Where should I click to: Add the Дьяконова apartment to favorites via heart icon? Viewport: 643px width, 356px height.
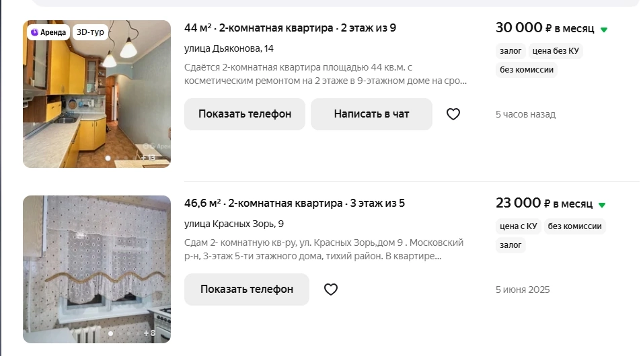[453, 114]
